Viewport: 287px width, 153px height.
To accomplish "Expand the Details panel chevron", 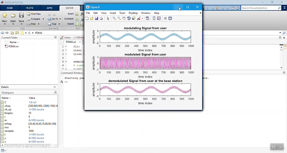I will [x=55, y=87].
